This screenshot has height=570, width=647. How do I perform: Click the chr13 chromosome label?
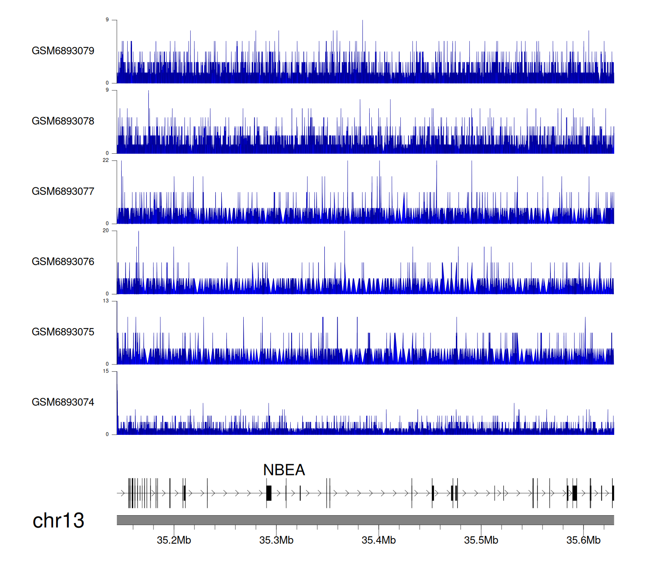[x=58, y=521]
